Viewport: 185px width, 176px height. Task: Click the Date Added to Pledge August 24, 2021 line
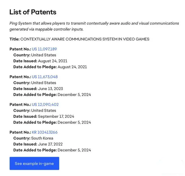pos(50,67)
